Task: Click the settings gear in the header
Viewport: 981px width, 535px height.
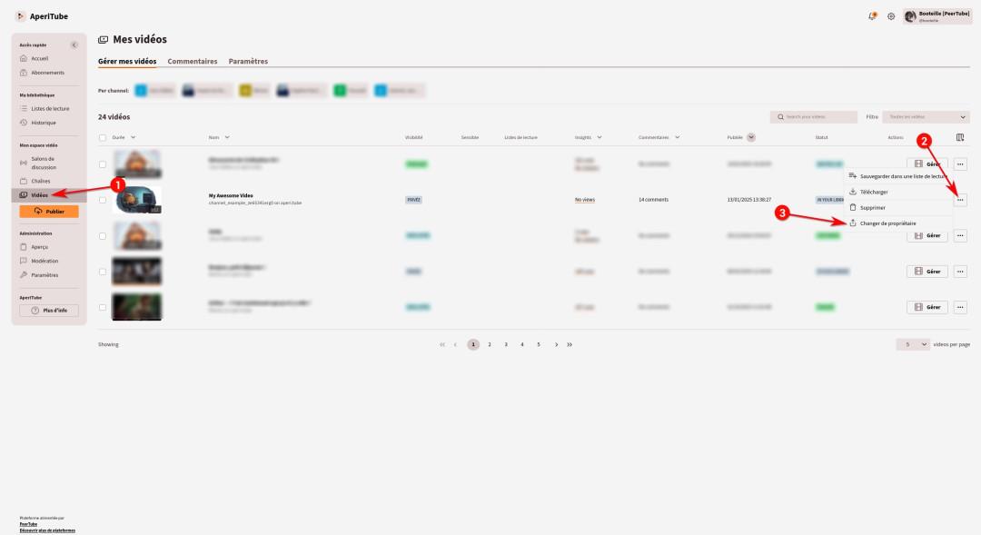Action: [x=891, y=16]
